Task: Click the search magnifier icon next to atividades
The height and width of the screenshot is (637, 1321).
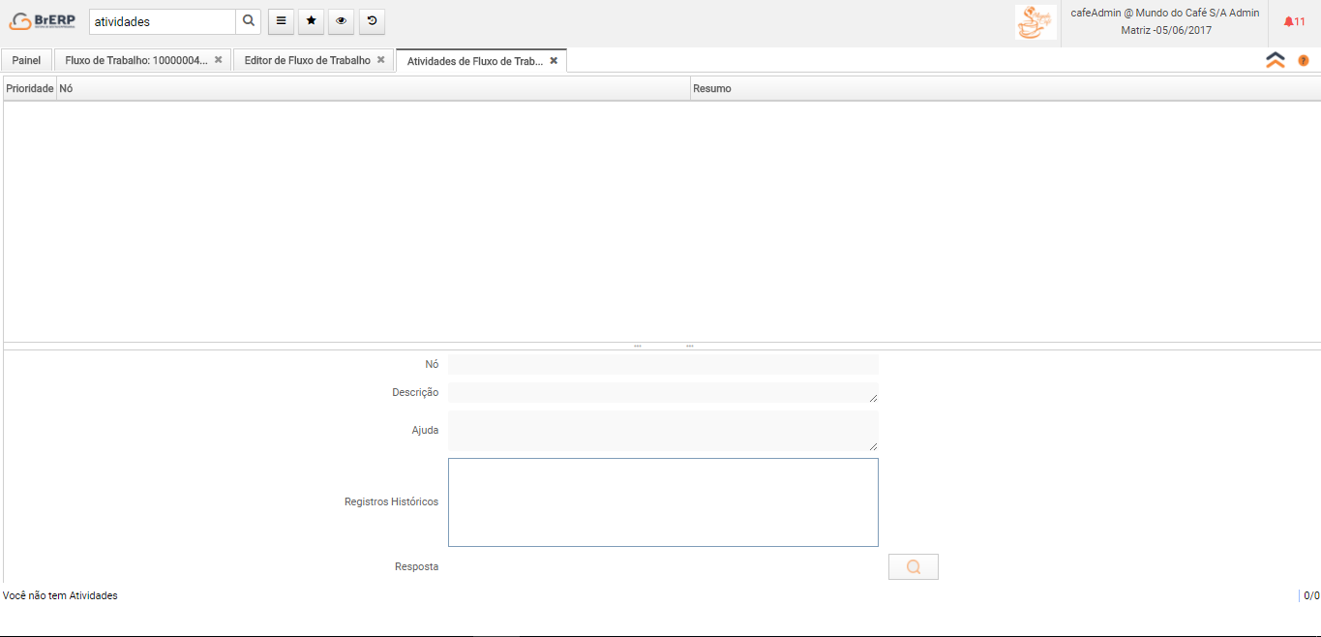Action: 249,21
